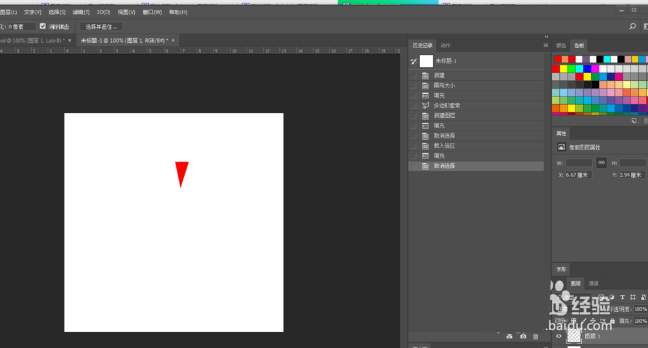Image resolution: width=648 pixels, height=348 pixels.
Task: Click create new document from current state icon
Action: point(509,336)
